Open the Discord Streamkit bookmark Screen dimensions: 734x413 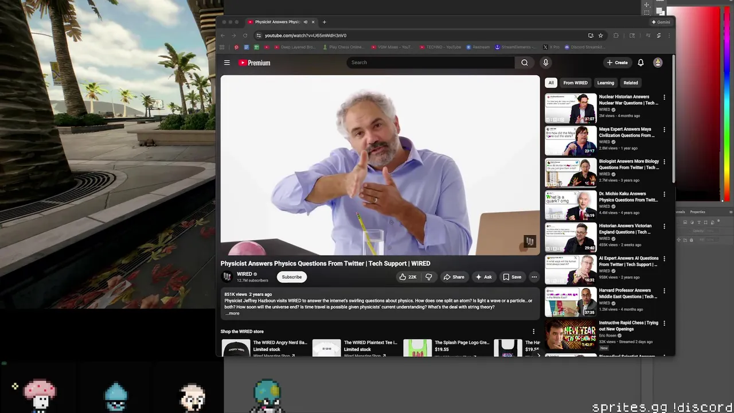tap(584, 47)
